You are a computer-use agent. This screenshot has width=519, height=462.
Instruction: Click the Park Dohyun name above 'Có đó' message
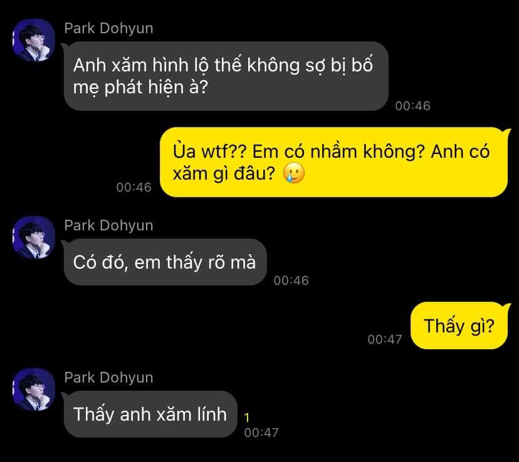(108, 225)
